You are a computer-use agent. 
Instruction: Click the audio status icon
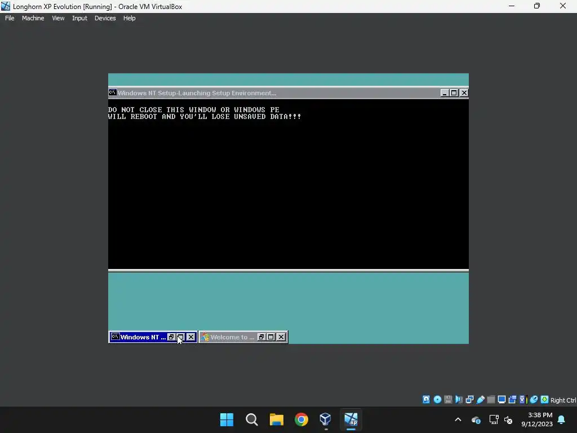(459, 400)
